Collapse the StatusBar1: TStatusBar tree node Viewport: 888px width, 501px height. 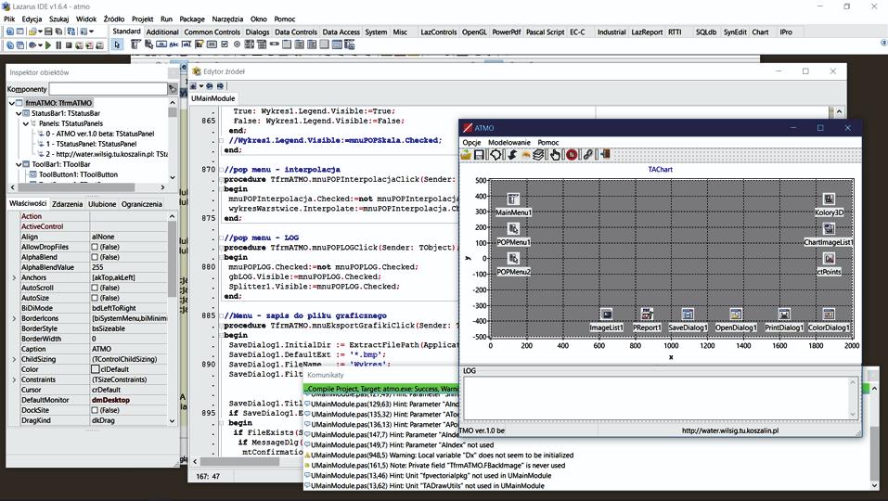click(x=19, y=113)
